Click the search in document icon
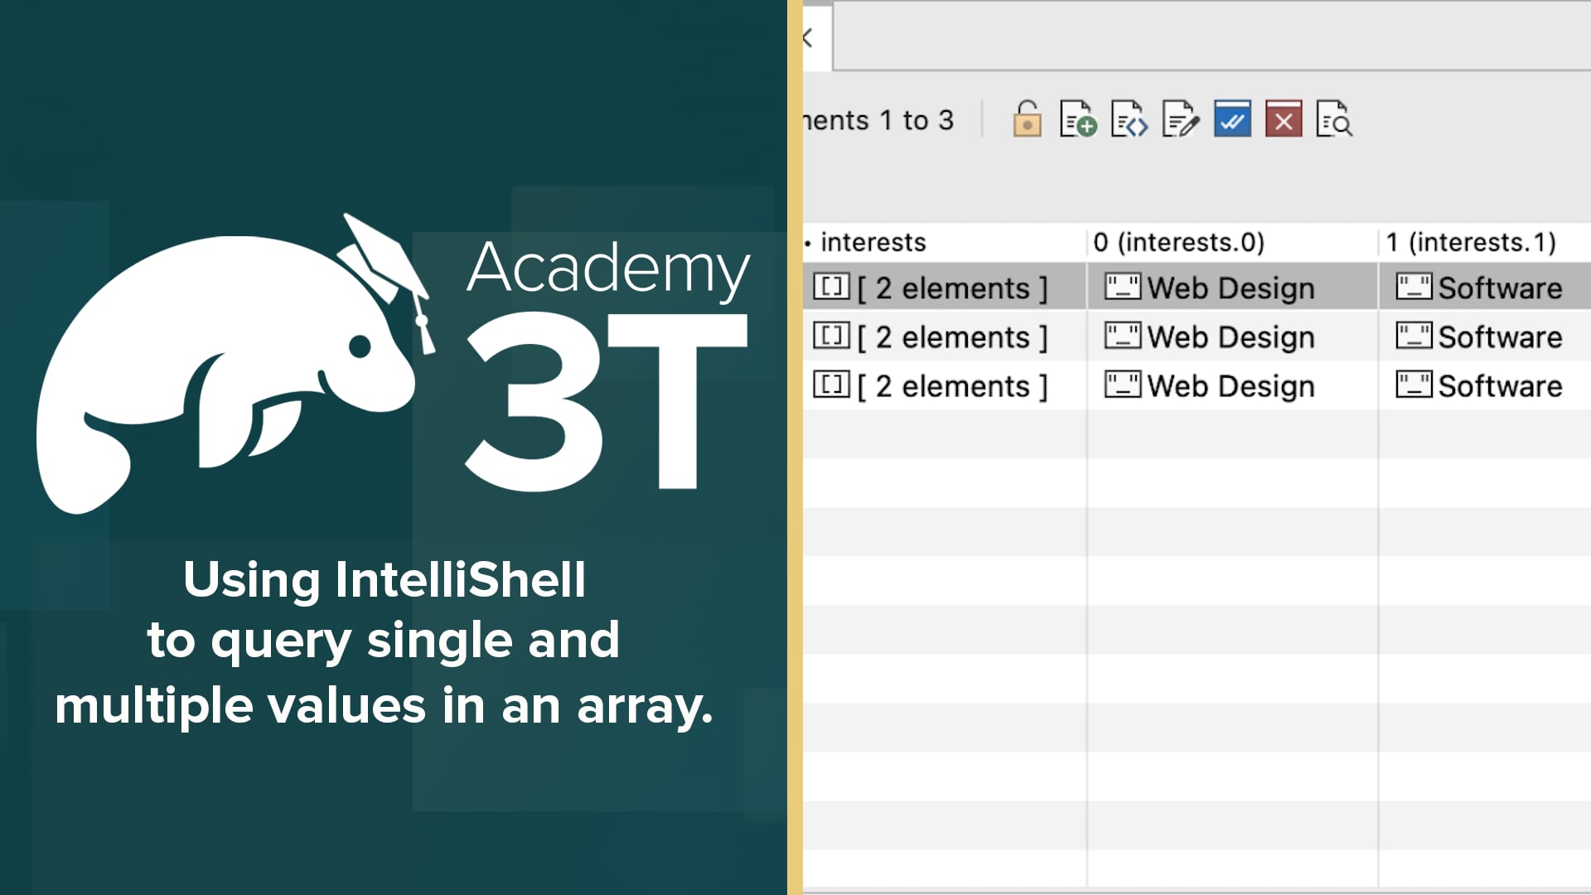1591x895 pixels. tap(1334, 119)
